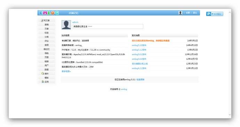Open the emlog5.0.1 release news link
The width and height of the screenshot is (240, 127).
(x=139, y=54)
